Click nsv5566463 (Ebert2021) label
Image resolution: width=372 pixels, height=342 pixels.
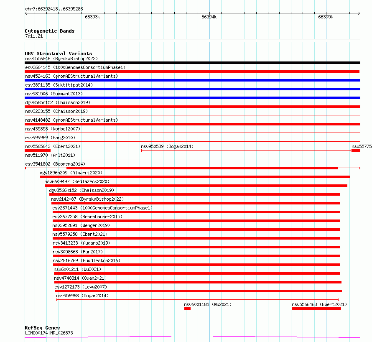319,304
